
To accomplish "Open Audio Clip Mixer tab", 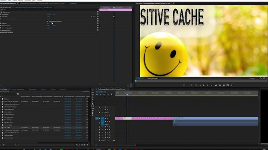I will tap(42, 3).
